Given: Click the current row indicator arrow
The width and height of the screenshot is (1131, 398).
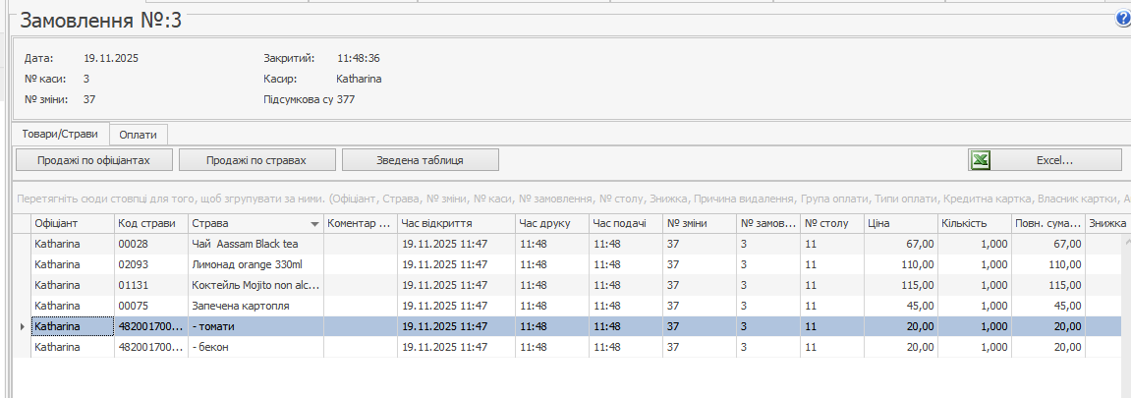Looking at the screenshot, I should pyautogui.click(x=22, y=326).
